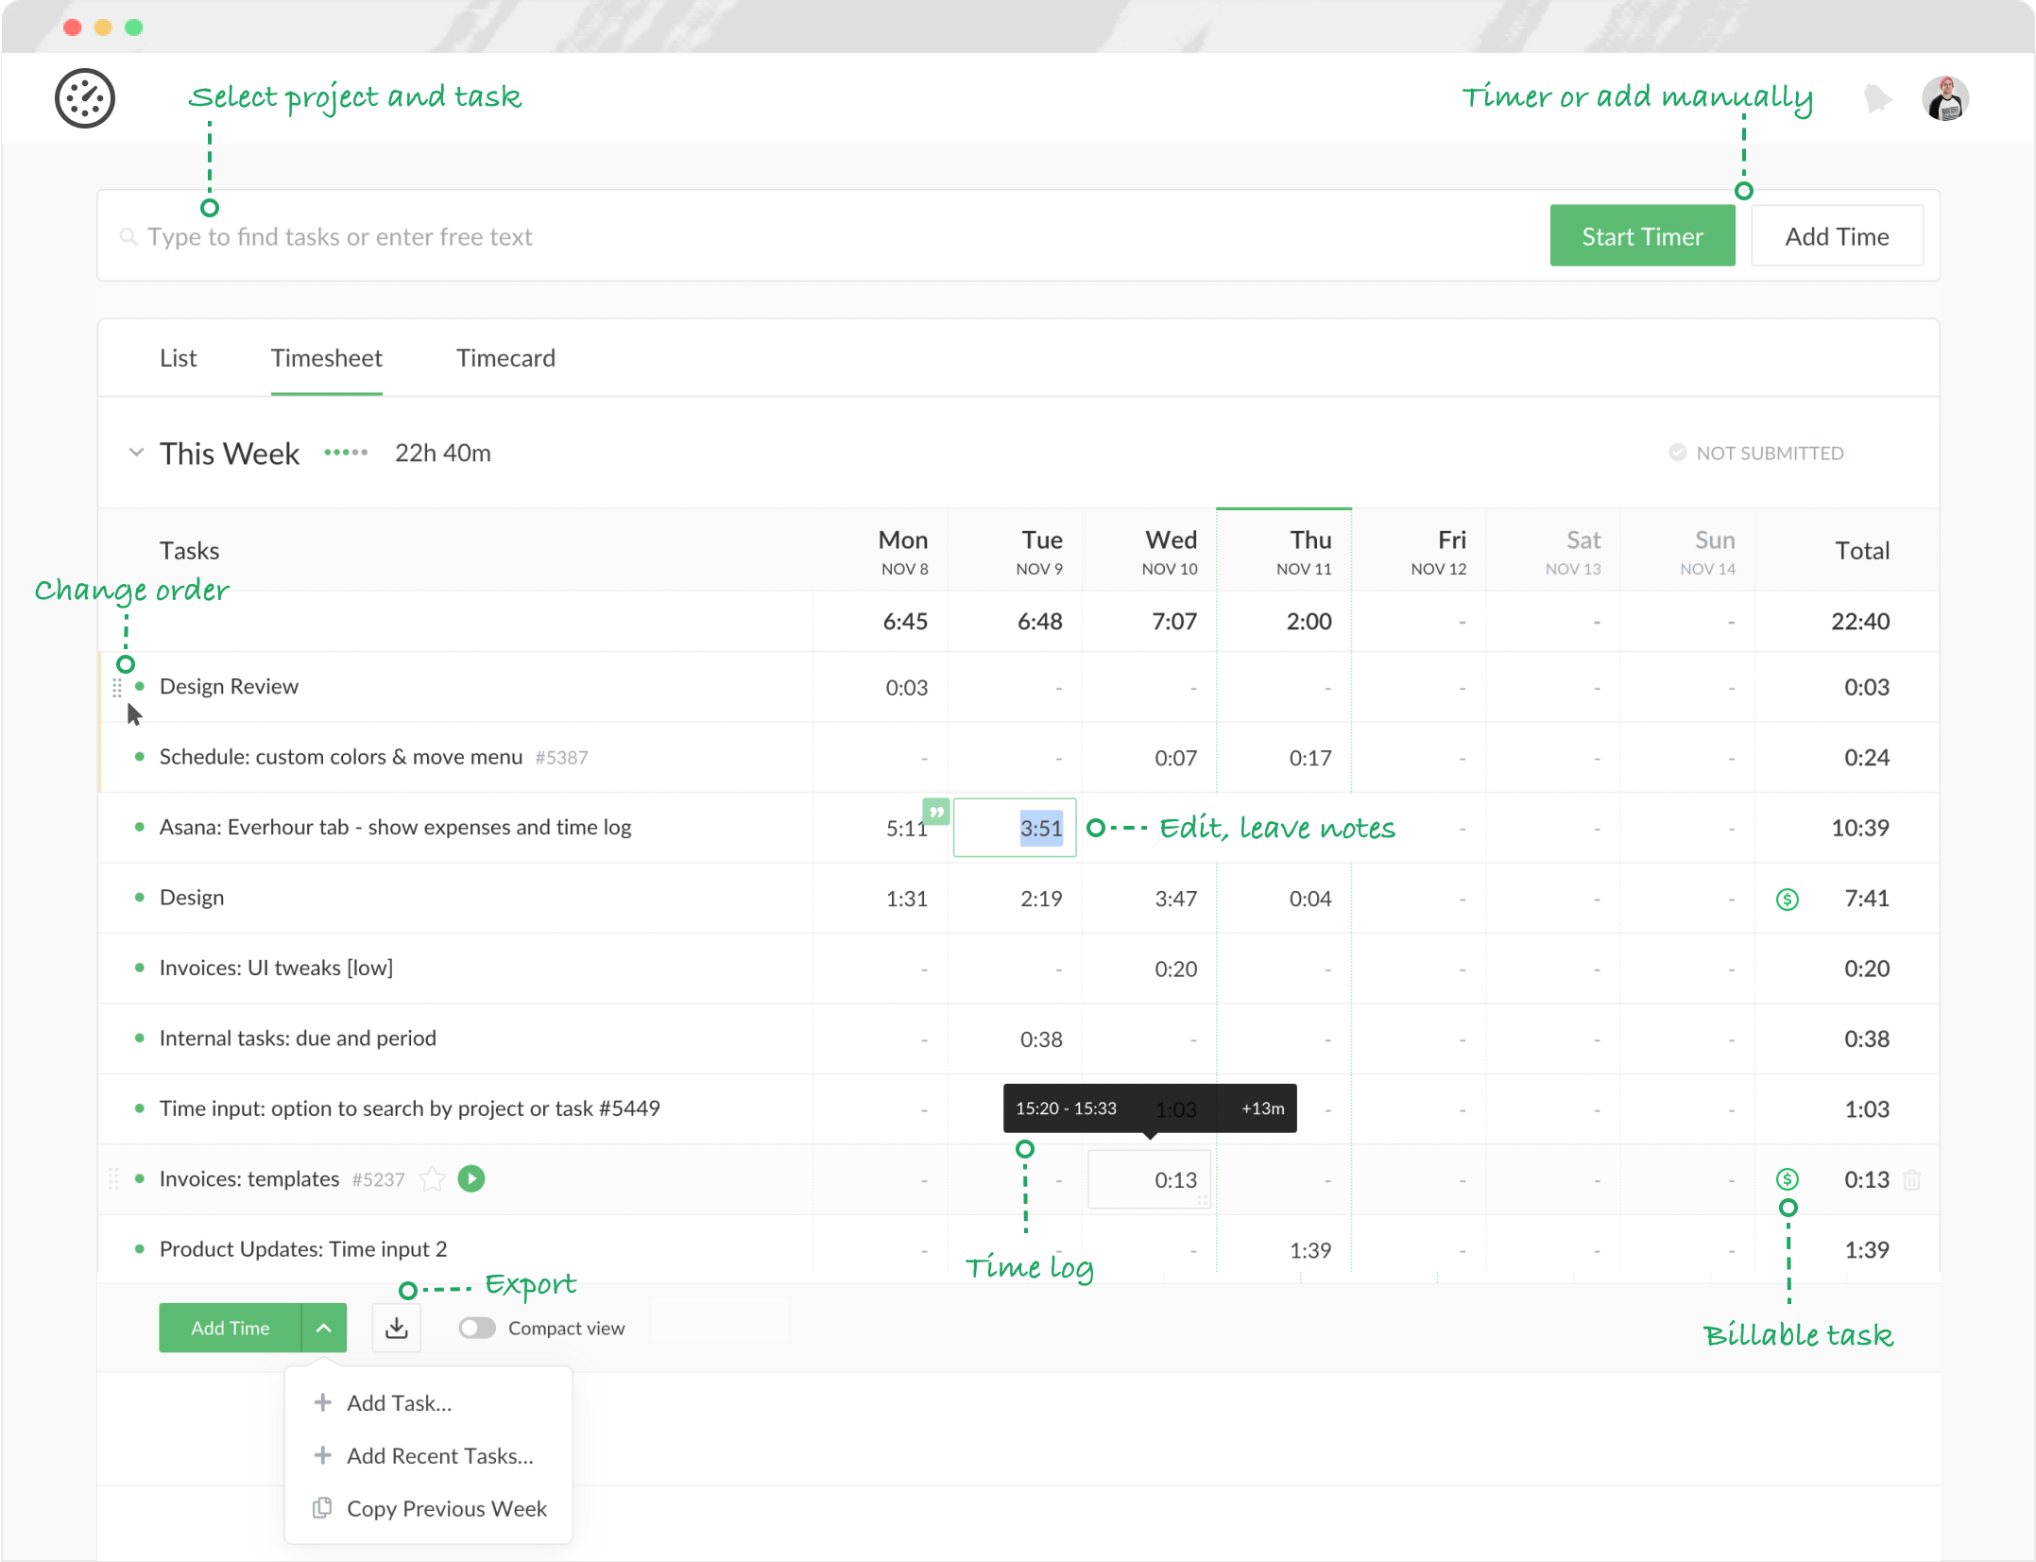Viewport: 2036px width, 1562px height.
Task: Enable the Compact view toggle
Action: [x=476, y=1327]
